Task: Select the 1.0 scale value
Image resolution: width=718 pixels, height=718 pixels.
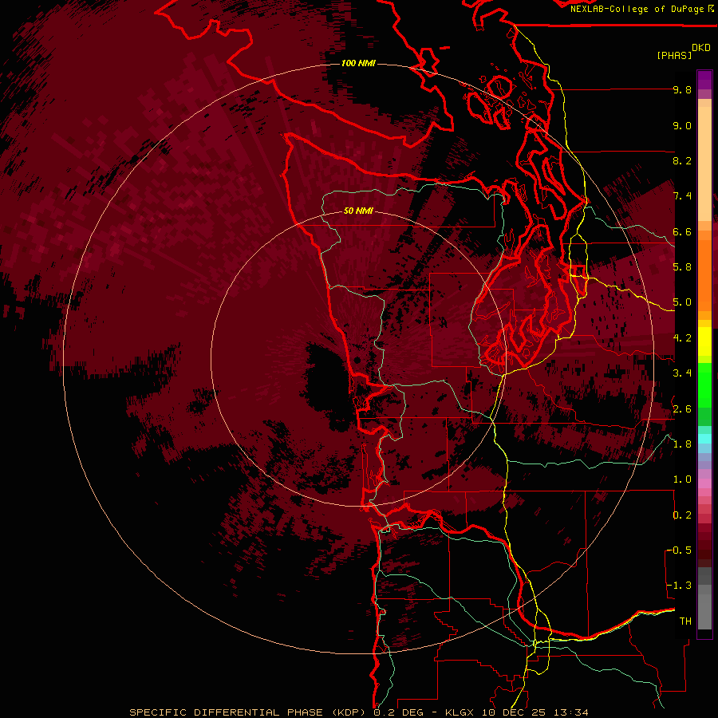Action: (x=682, y=479)
